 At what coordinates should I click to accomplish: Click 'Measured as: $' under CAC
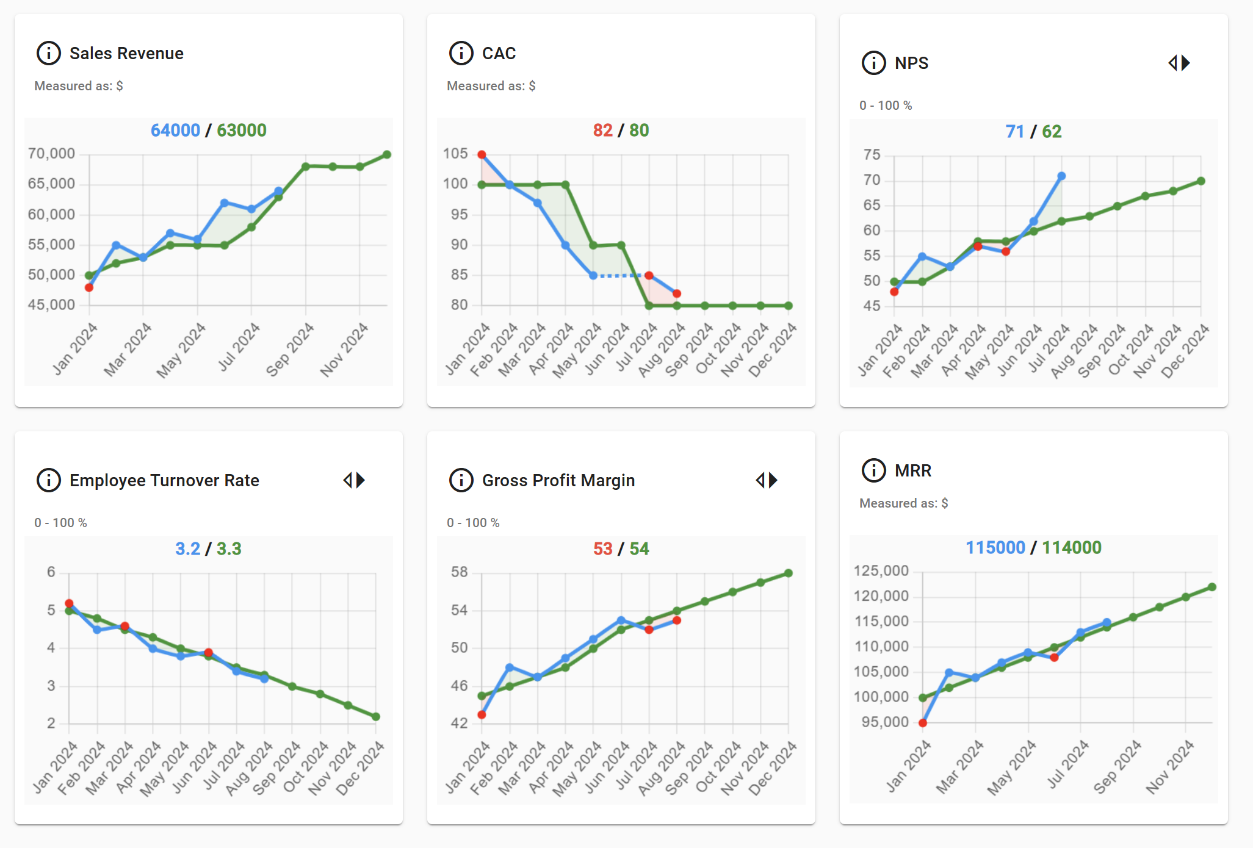tap(491, 86)
